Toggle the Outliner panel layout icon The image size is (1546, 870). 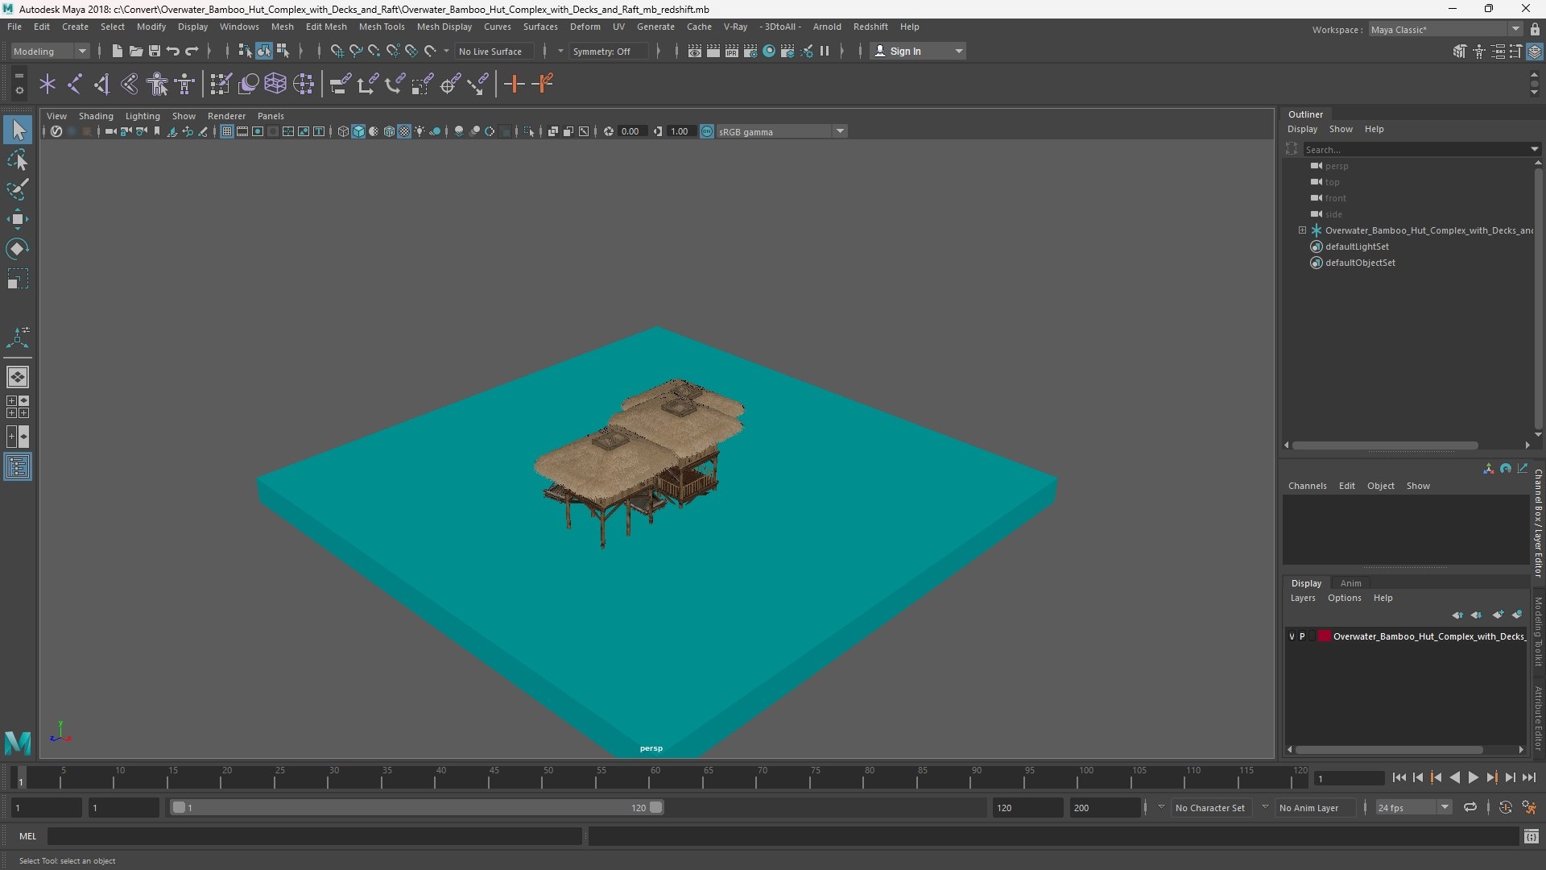tap(18, 466)
